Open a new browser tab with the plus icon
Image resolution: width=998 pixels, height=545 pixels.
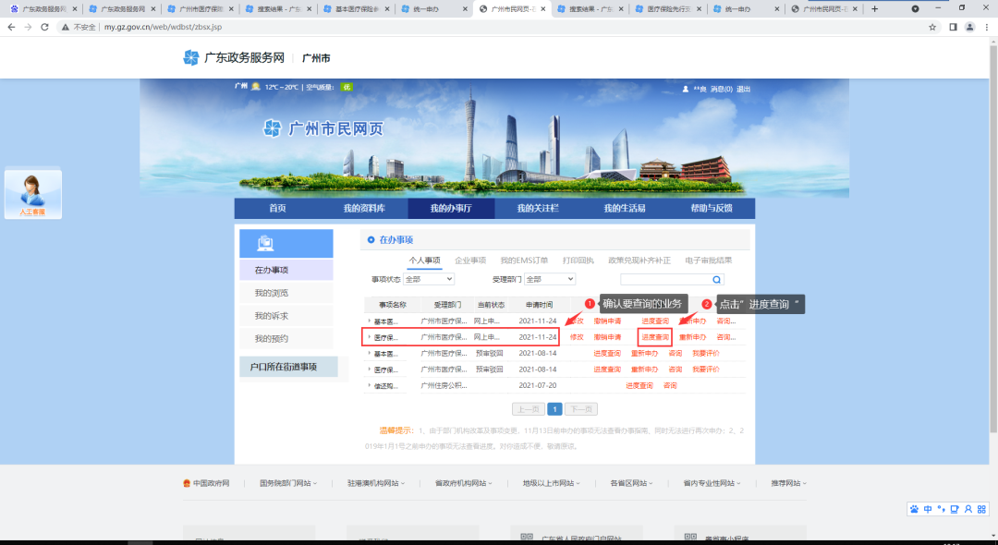[874, 8]
